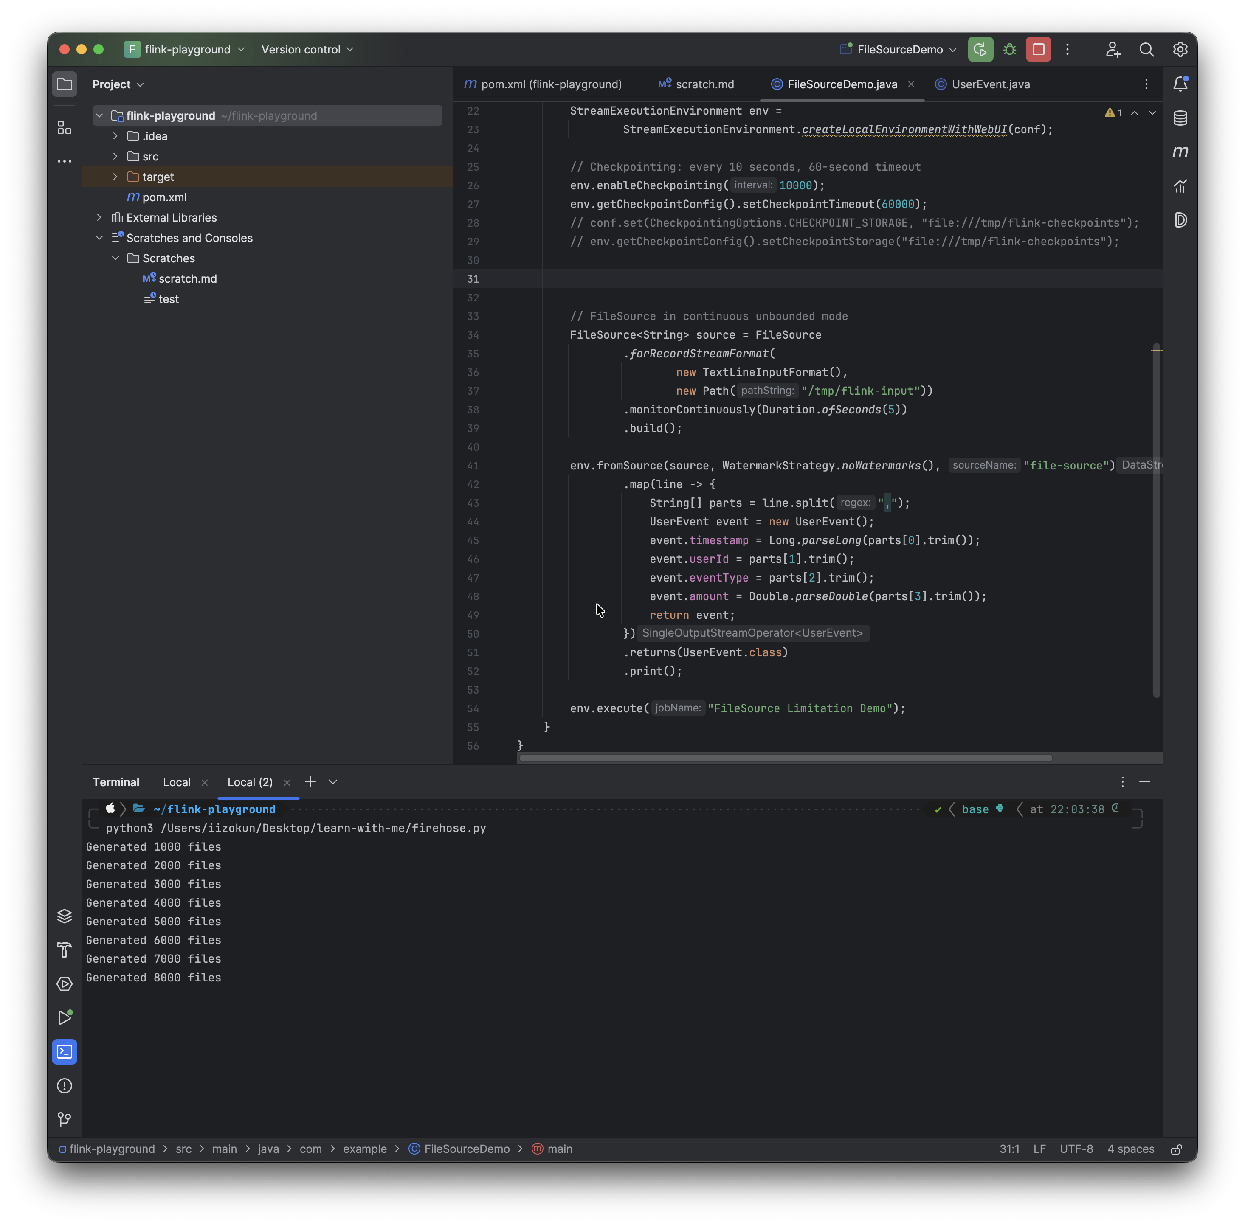Close the Local terminal tab
The image size is (1245, 1225).
click(205, 782)
